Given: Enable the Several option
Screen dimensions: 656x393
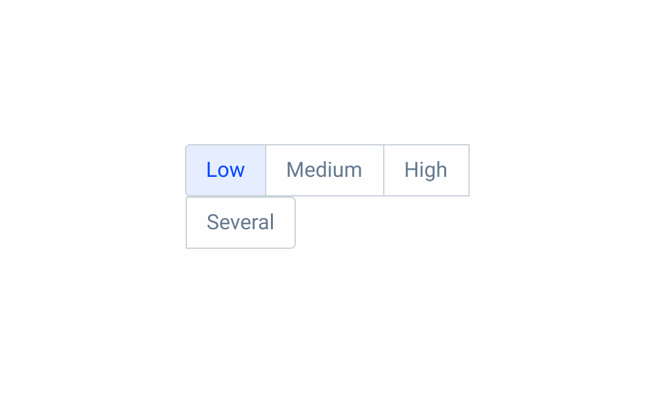Looking at the screenshot, I should (241, 223).
